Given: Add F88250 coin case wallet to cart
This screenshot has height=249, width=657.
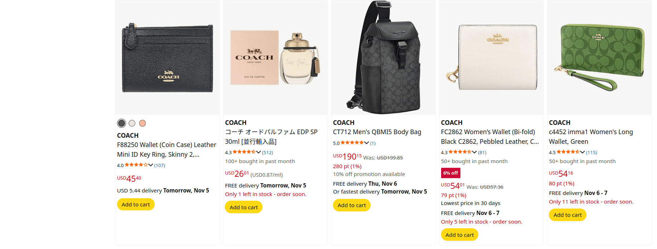Looking at the screenshot, I should coord(136,205).
